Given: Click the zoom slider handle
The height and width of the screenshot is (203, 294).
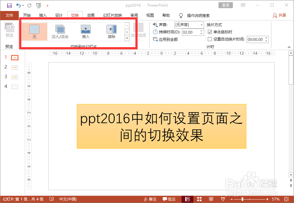Looking at the screenshot, I should coord(242,199).
